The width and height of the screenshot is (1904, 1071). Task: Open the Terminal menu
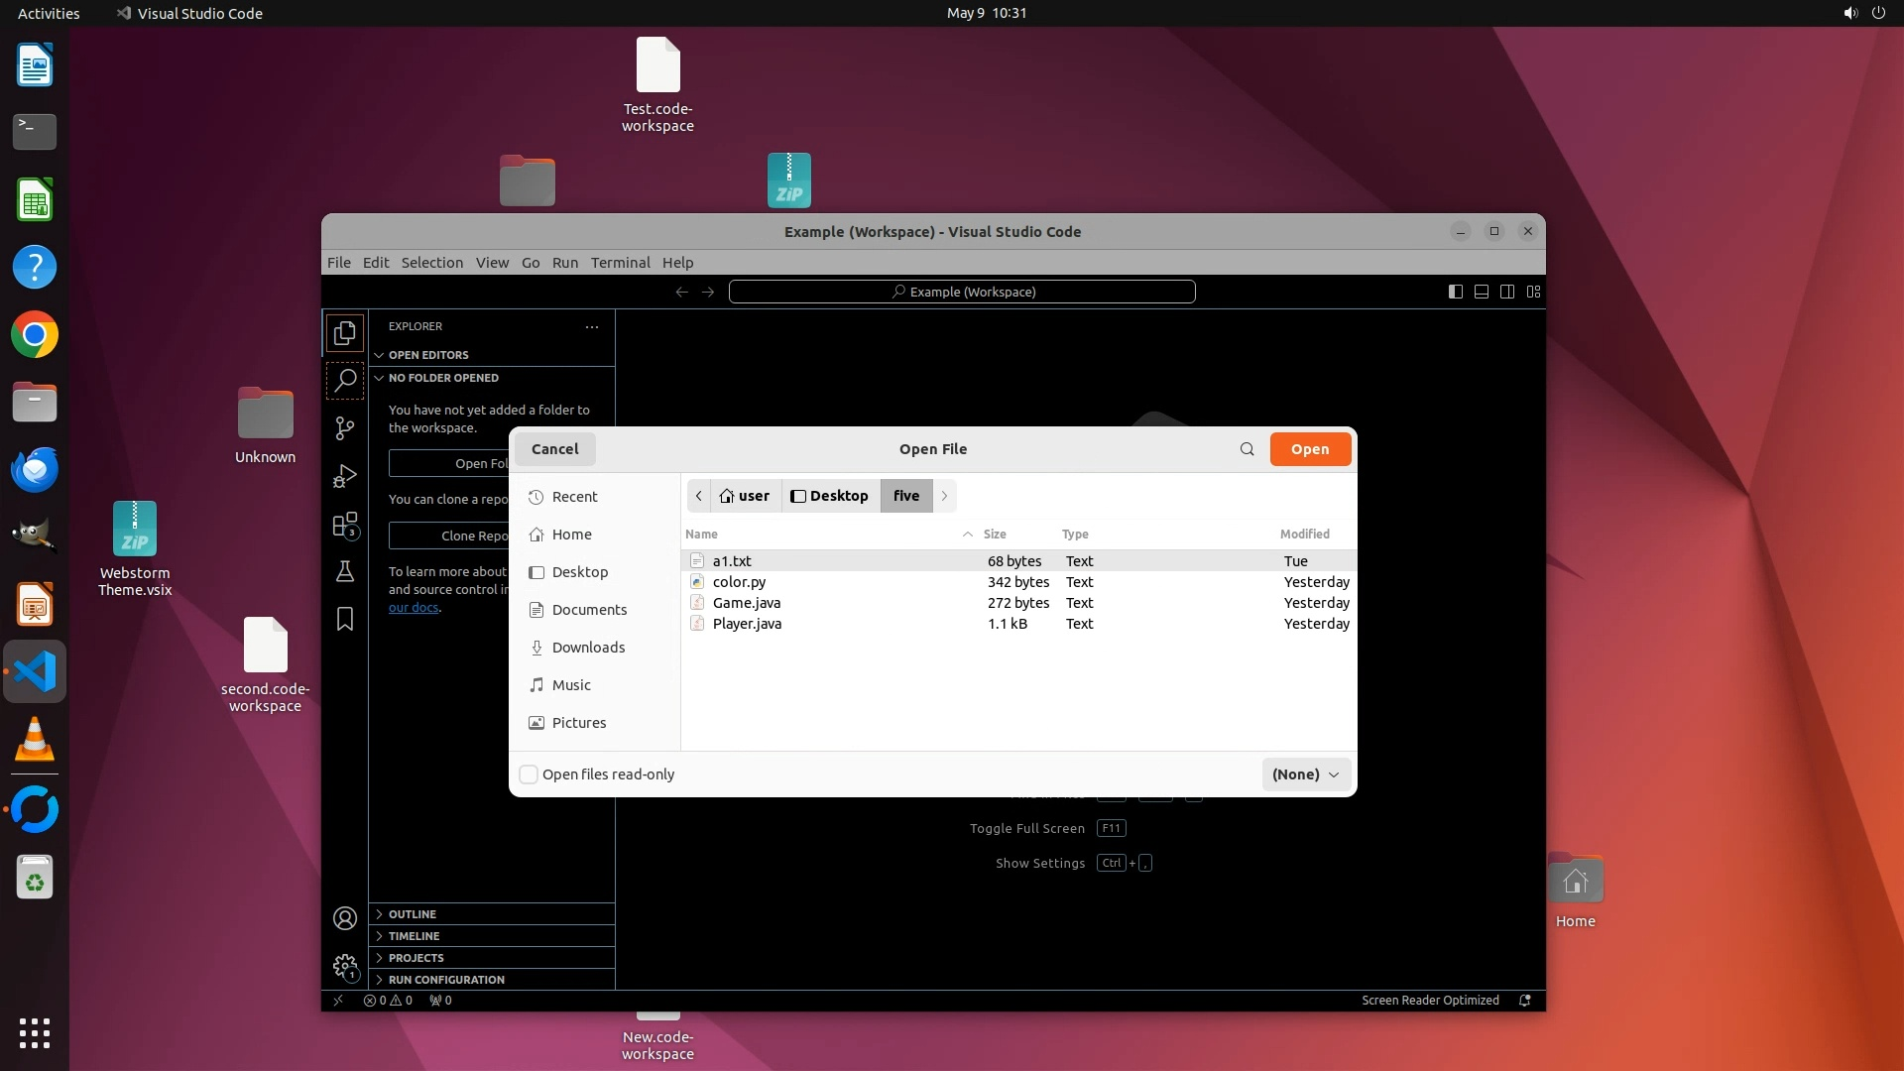pyautogui.click(x=620, y=263)
